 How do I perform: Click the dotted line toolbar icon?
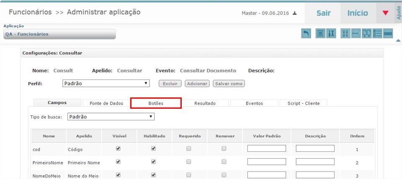[356, 33]
